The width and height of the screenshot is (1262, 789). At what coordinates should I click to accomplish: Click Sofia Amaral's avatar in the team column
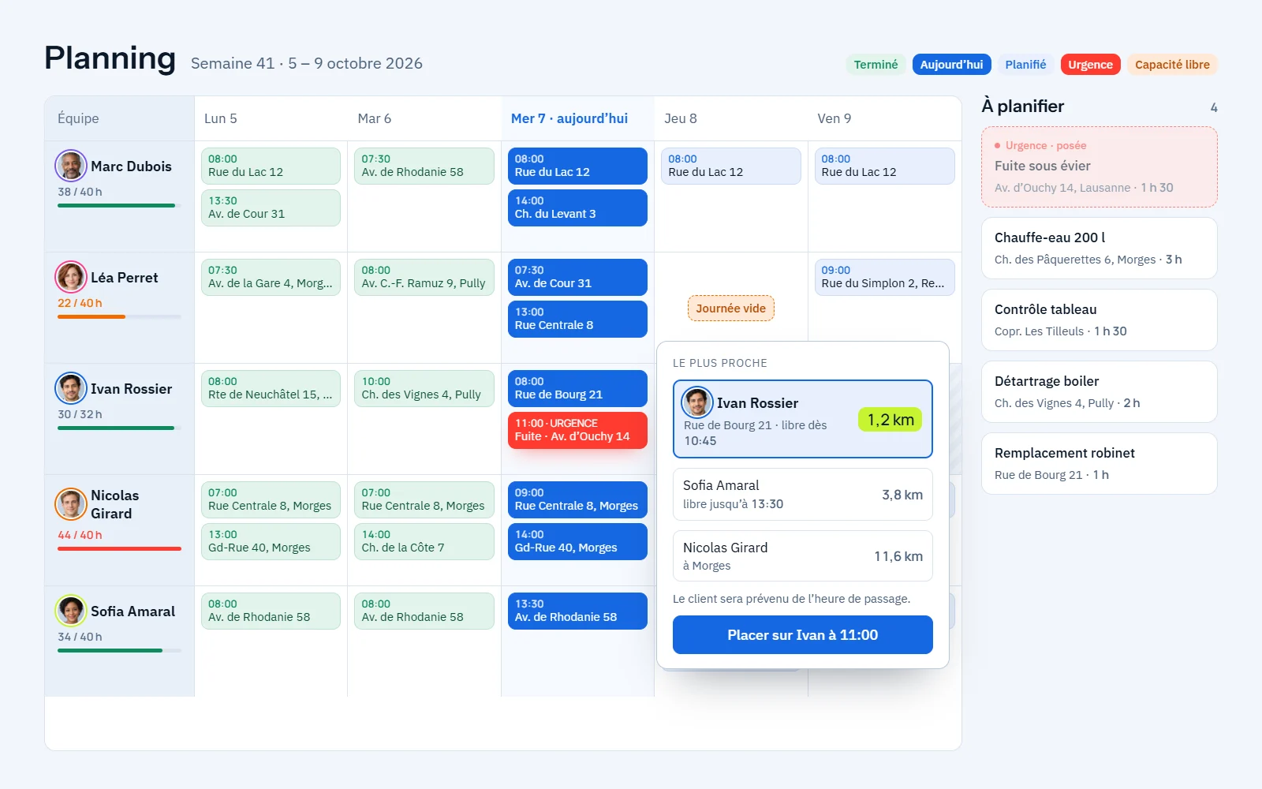(71, 611)
